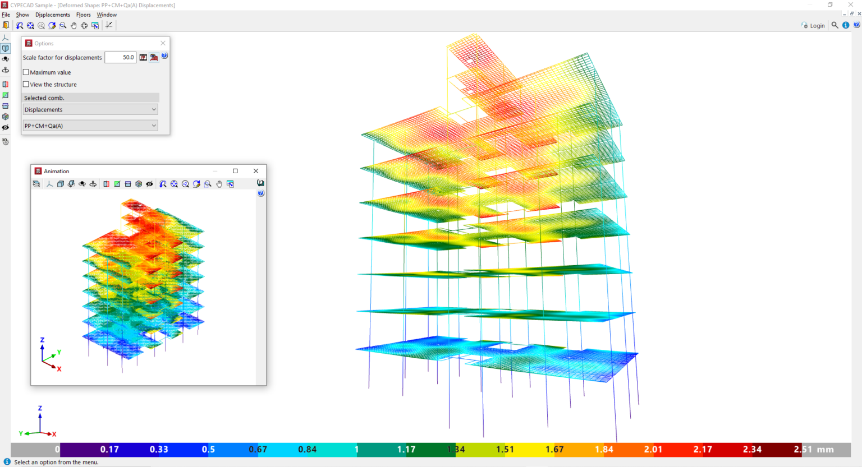Click the blue information icon at top right
This screenshot has height=467, width=862.
(846, 25)
